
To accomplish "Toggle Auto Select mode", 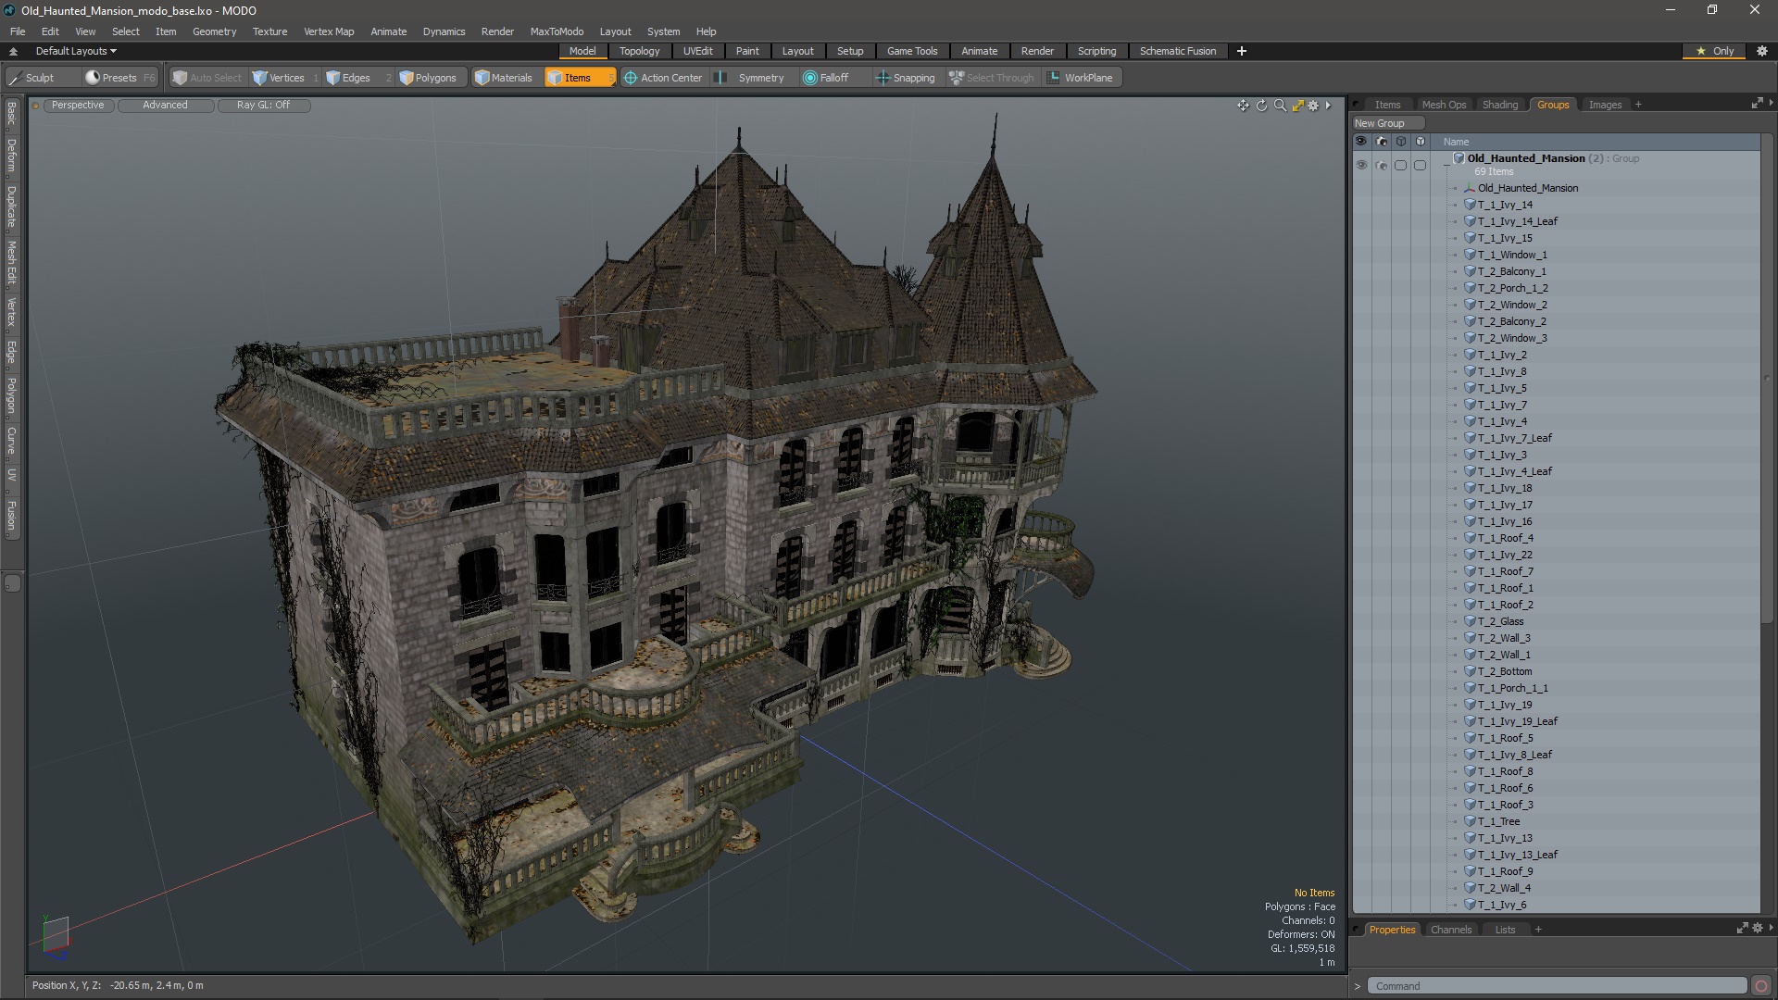I will (x=207, y=78).
